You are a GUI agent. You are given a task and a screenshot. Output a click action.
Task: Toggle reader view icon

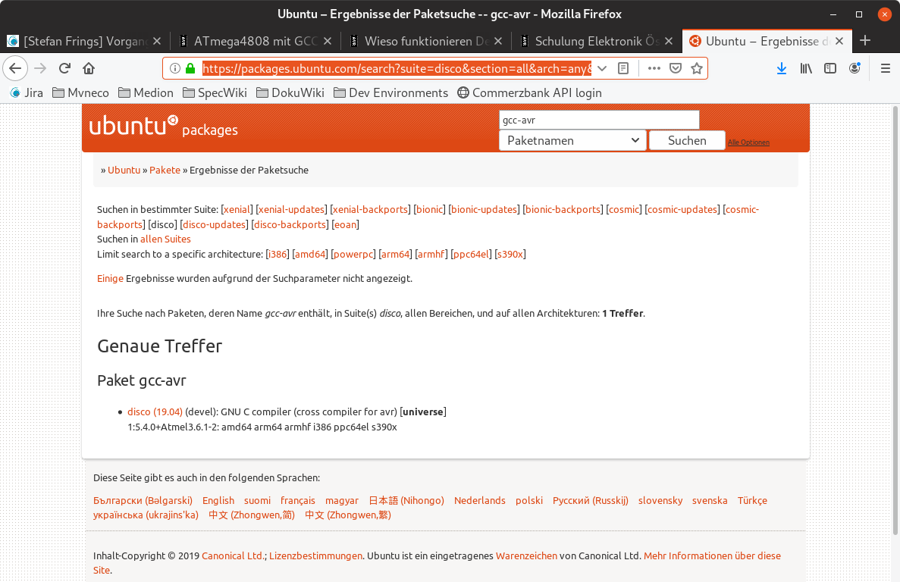tap(623, 68)
